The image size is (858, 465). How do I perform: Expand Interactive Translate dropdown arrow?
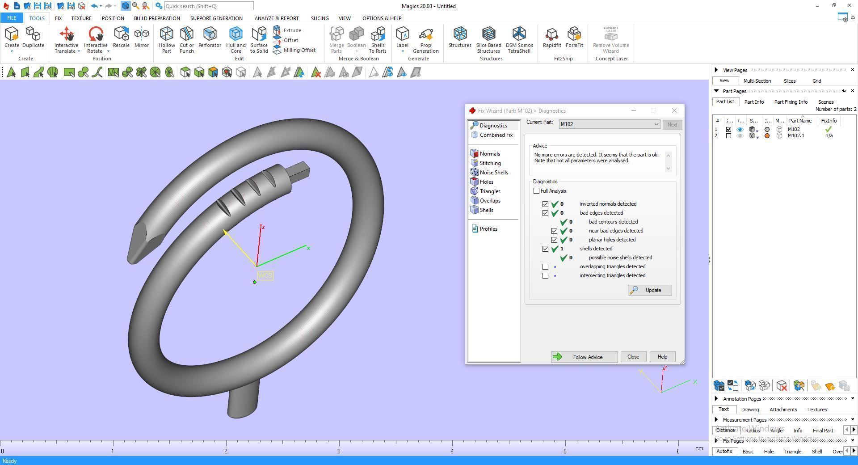pyautogui.click(x=79, y=51)
